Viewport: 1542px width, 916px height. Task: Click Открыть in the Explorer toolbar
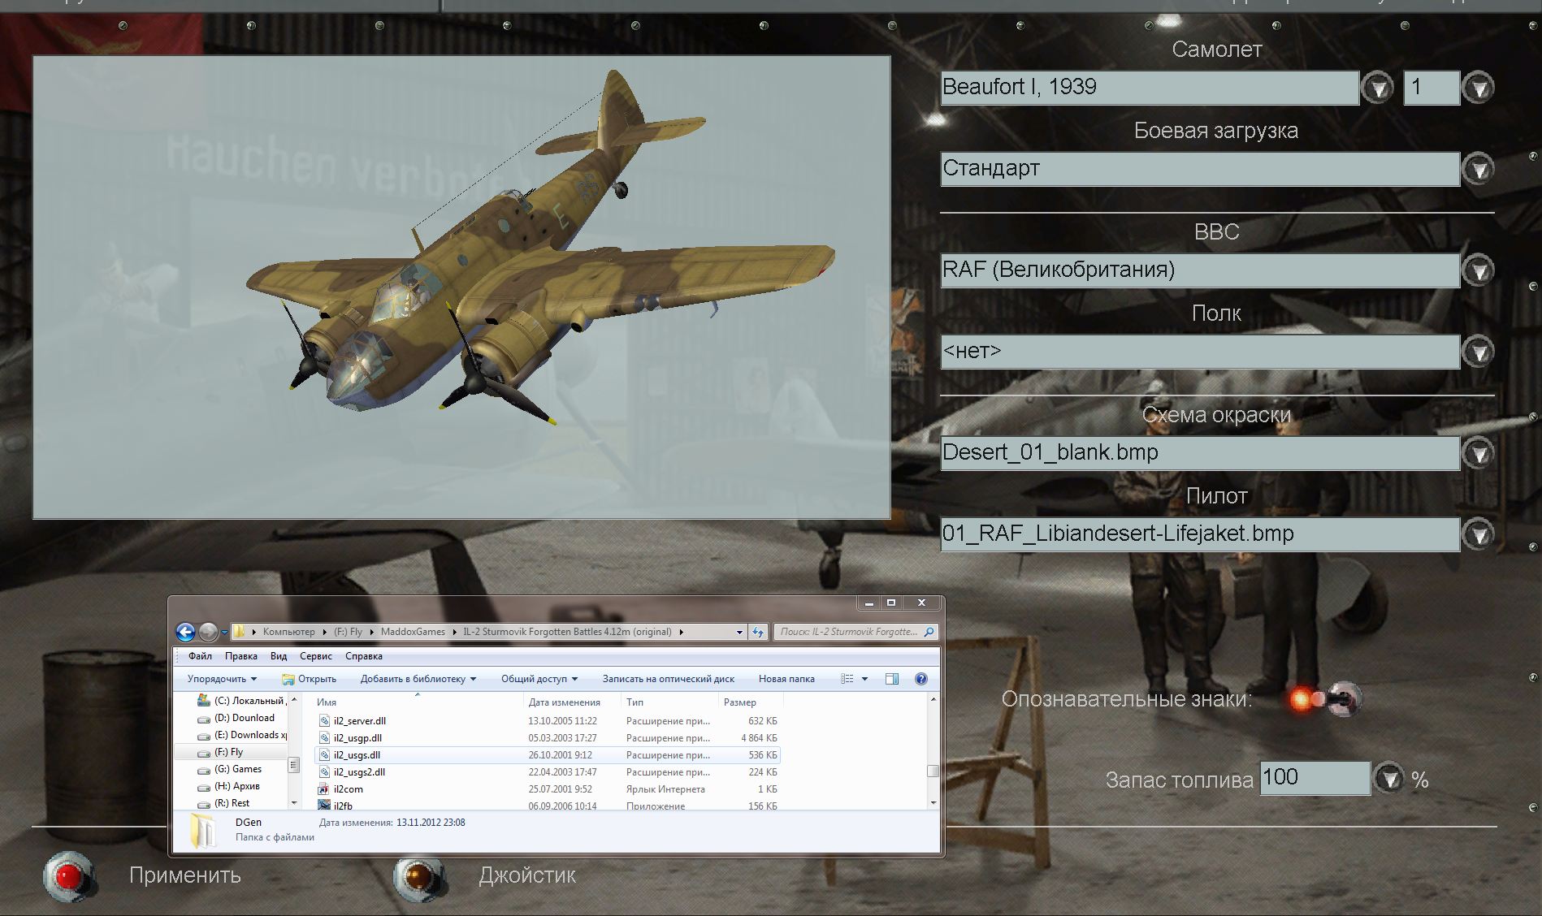tap(309, 679)
